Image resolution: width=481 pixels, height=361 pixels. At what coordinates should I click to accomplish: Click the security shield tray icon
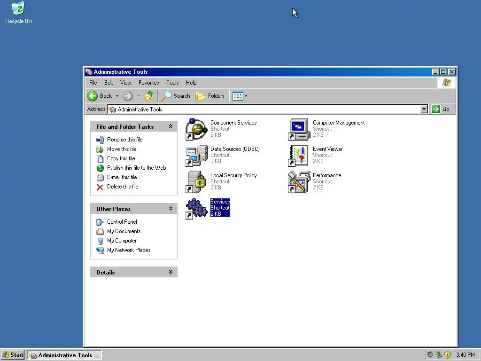point(447,355)
